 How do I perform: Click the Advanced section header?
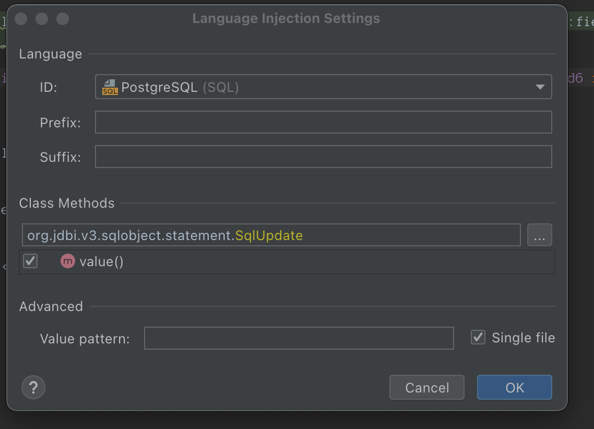[51, 306]
